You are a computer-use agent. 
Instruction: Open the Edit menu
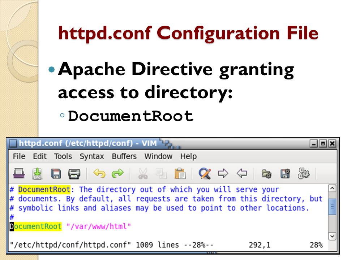pos(40,156)
